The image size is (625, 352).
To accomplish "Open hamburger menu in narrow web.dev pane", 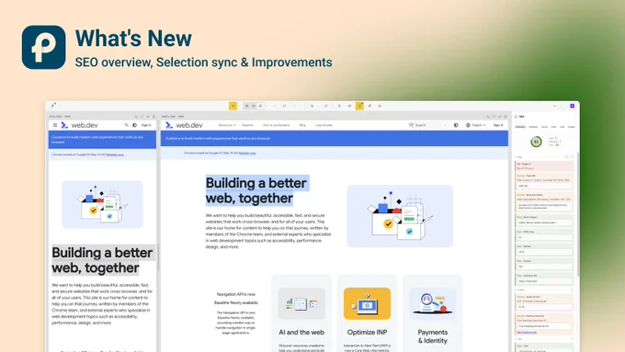I will (x=55, y=125).
